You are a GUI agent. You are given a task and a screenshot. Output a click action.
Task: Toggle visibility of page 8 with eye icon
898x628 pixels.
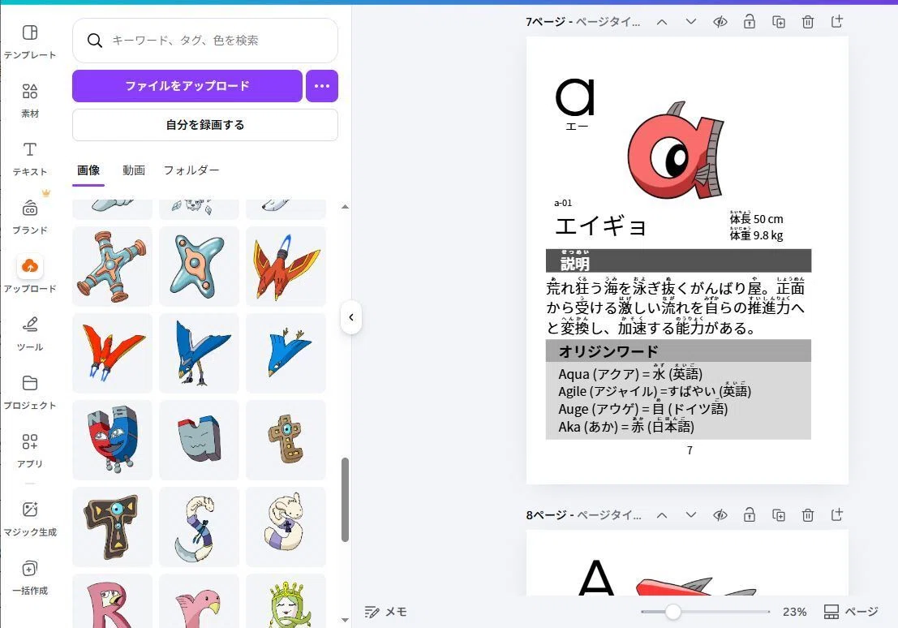click(720, 515)
